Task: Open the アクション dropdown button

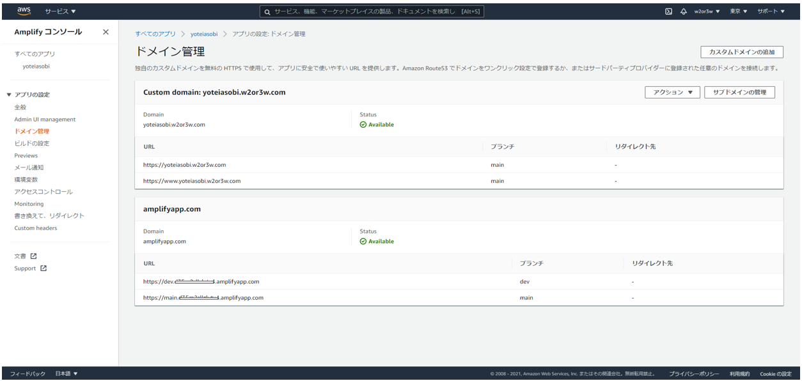Action: click(672, 93)
